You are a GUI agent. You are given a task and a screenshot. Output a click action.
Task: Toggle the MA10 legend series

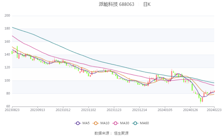(x=101, y=123)
